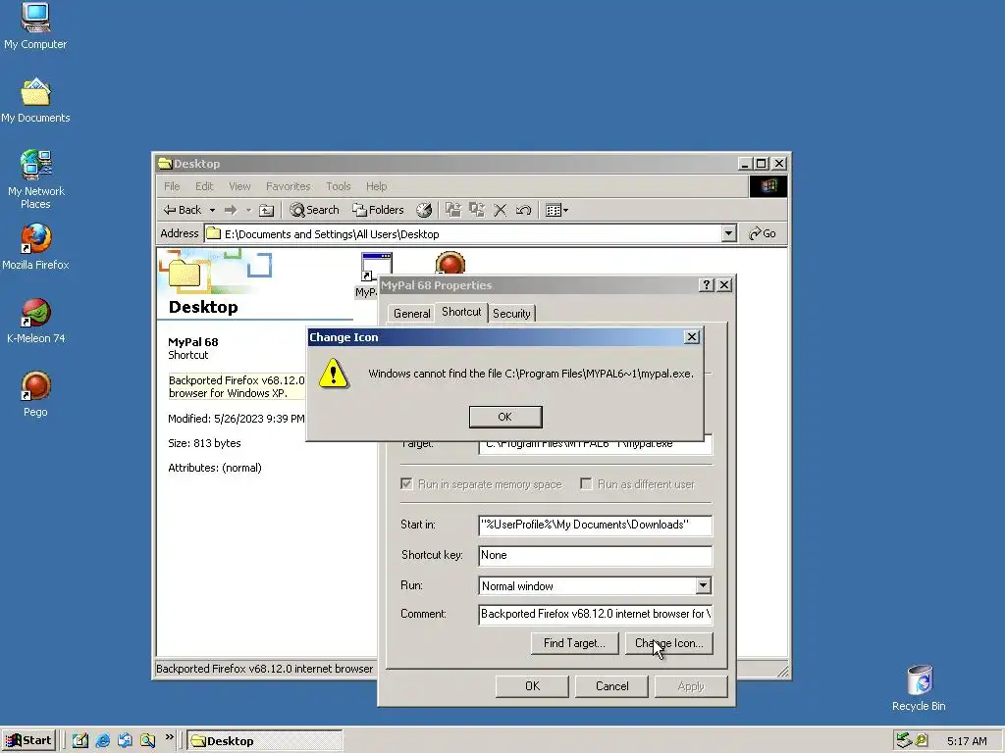Select My Documents desktop icon
This screenshot has height=753, width=1005.
35,101
